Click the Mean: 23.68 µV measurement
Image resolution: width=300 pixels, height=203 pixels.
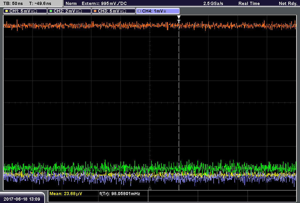click(x=66, y=194)
